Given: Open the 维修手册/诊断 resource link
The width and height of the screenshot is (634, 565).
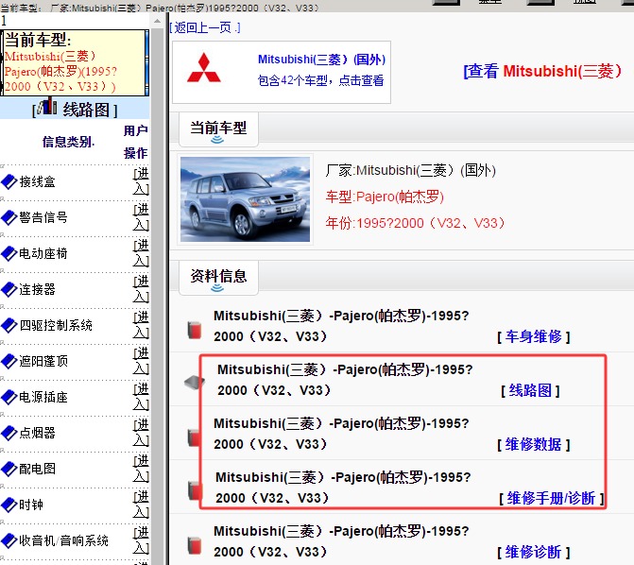Looking at the screenshot, I should pos(551,498).
